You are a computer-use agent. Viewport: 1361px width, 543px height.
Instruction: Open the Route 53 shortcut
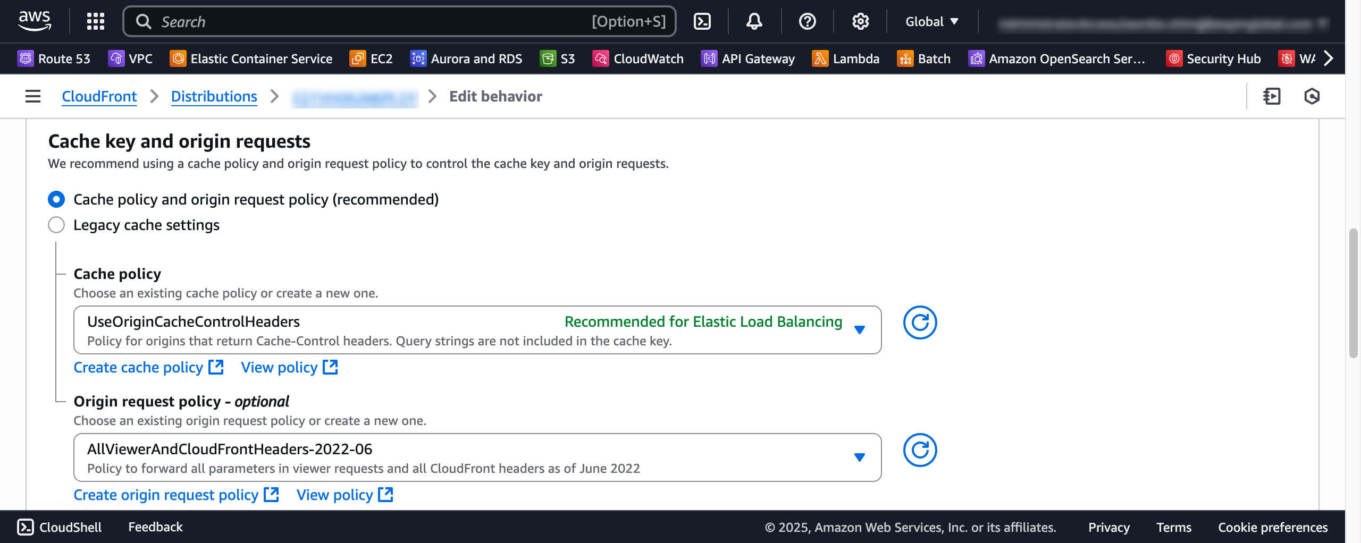tap(54, 58)
